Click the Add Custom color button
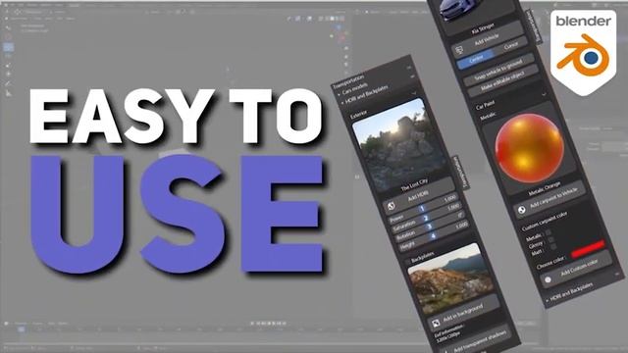Screen dimensions: 628x353 click(x=576, y=269)
